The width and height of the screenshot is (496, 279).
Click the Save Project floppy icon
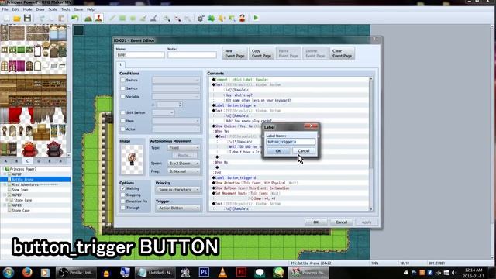tap(28, 18)
